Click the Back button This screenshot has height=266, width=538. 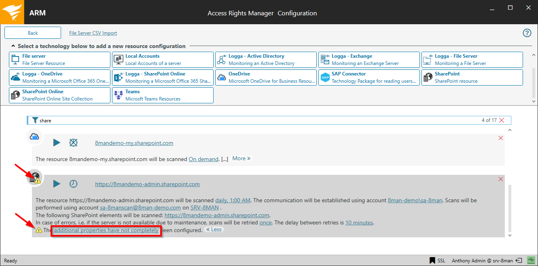(33, 33)
